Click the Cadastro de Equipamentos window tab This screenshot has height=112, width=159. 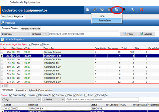coord(25,2)
